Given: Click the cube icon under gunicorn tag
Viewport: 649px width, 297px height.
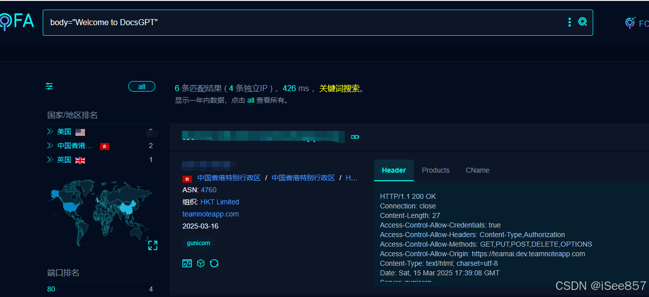Looking at the screenshot, I should click(201, 263).
